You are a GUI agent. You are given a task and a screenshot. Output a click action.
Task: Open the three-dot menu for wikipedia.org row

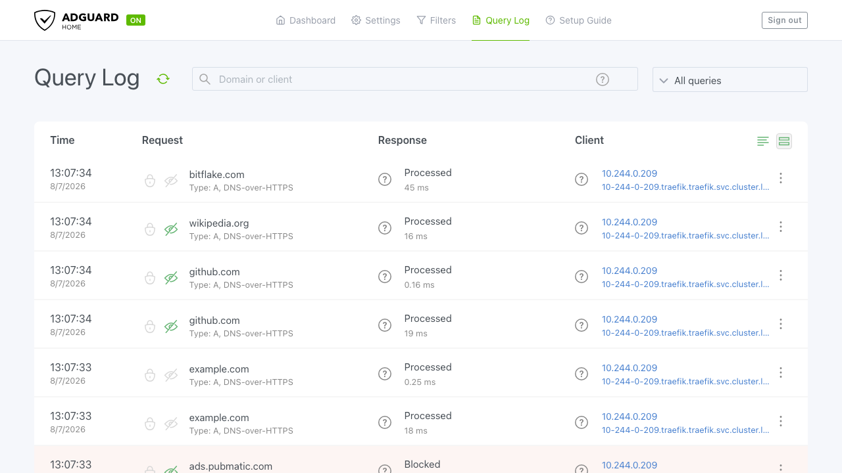coord(781,227)
